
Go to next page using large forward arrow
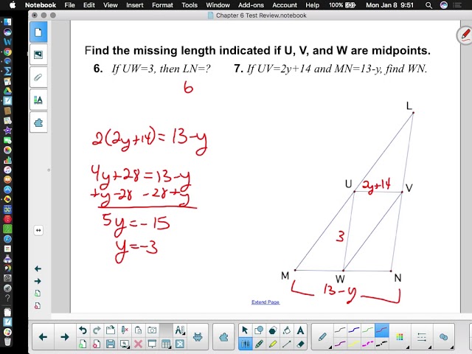[65, 337]
